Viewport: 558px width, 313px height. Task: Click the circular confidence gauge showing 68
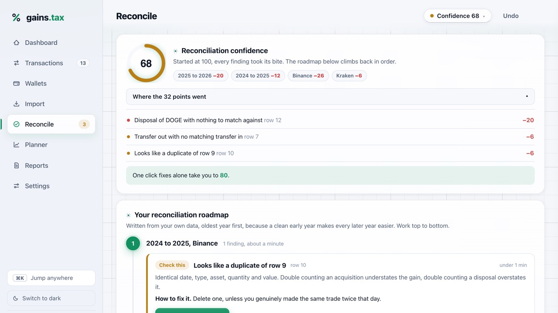(x=146, y=63)
